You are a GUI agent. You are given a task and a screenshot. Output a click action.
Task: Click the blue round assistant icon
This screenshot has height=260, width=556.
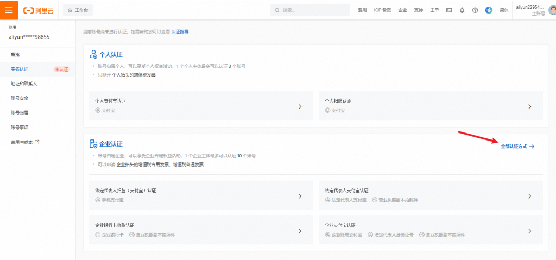[489, 10]
